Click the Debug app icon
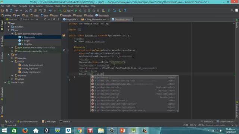 pos(80,11)
